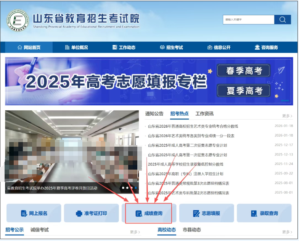Screen dimensions: 299x241
Task: Click the 山东省教育招生考试院 site title
Action: coord(86,18)
